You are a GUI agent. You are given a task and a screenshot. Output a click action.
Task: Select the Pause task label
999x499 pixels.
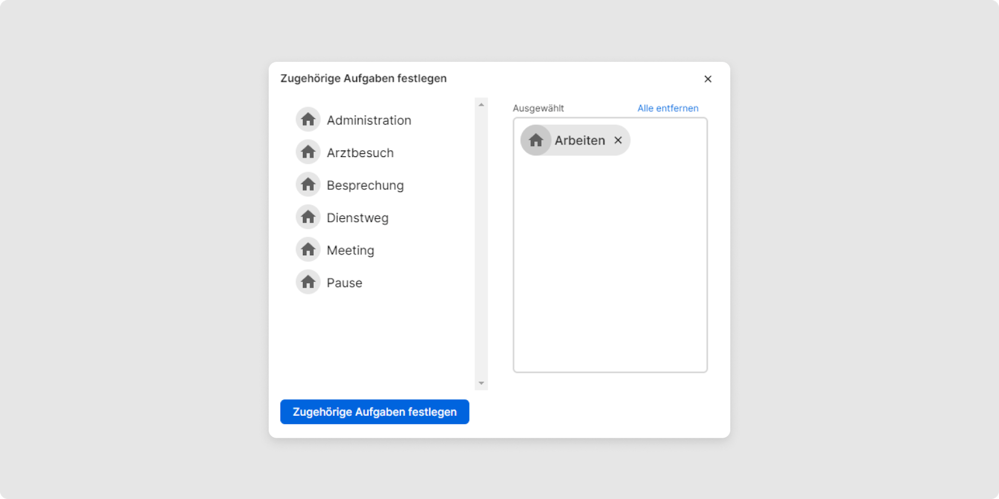(x=344, y=283)
